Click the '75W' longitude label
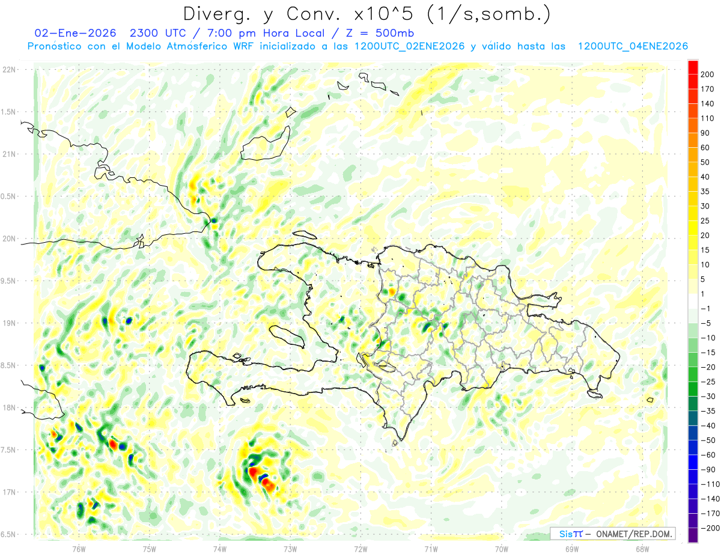Viewport: 721px width, 557px height. pyautogui.click(x=150, y=549)
